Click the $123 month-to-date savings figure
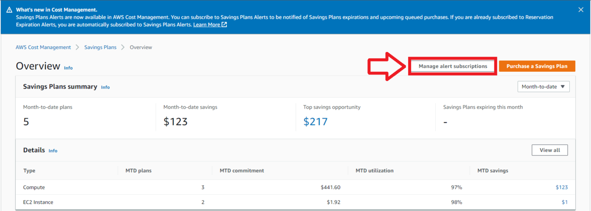Viewport: 591px width, 211px height. pos(175,121)
